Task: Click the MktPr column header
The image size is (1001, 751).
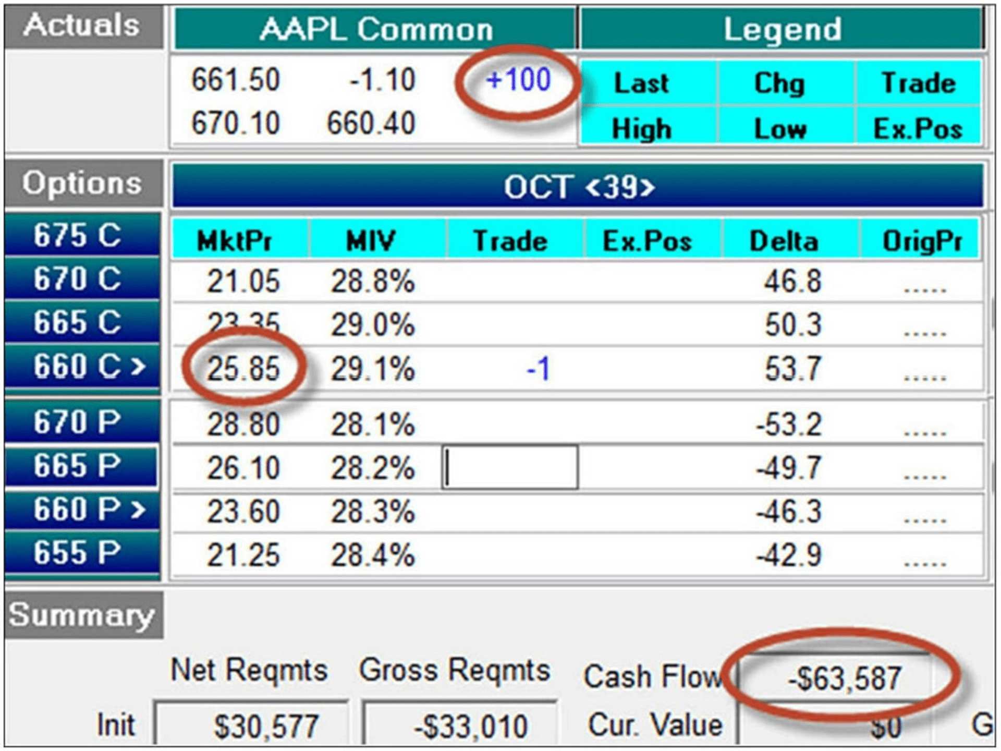Action: pos(240,240)
